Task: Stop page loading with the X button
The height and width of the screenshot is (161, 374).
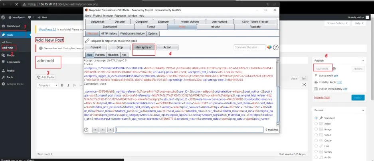Action: click(x=17, y=4)
